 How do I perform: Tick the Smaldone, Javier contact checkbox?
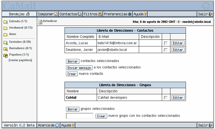[166, 50]
